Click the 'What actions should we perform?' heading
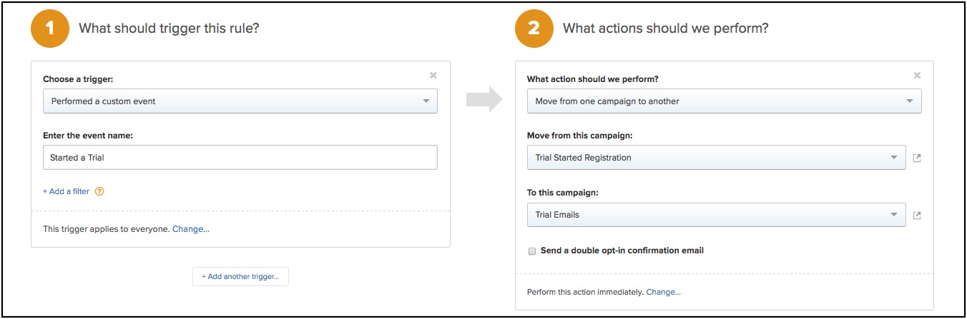This screenshot has width=967, height=319. [665, 29]
